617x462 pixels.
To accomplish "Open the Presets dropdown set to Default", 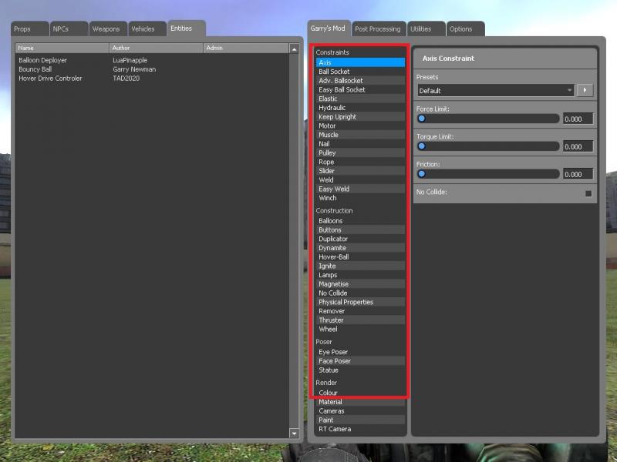I will pos(496,90).
